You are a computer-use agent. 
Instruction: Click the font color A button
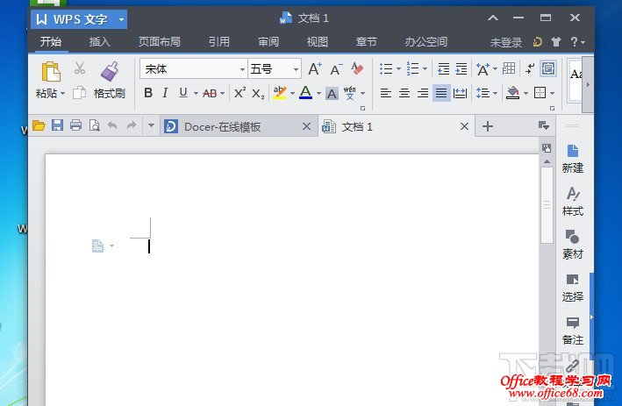(x=305, y=93)
